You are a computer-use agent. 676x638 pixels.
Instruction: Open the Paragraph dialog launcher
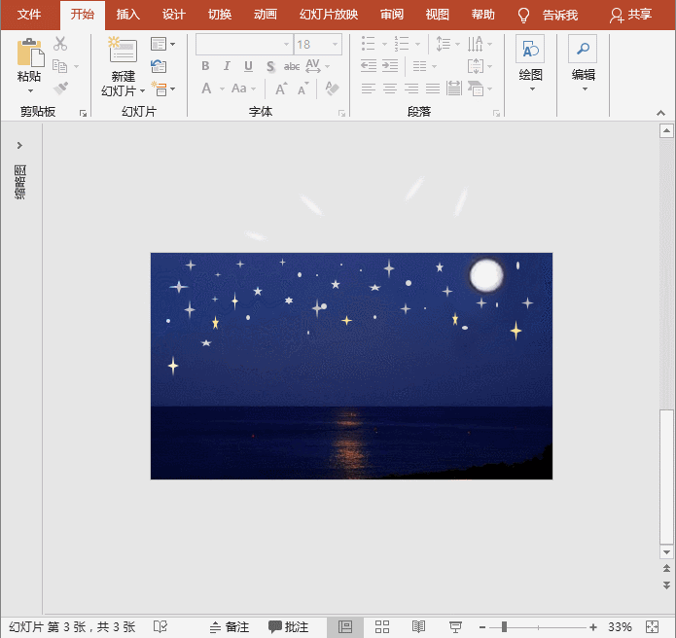pos(497,113)
